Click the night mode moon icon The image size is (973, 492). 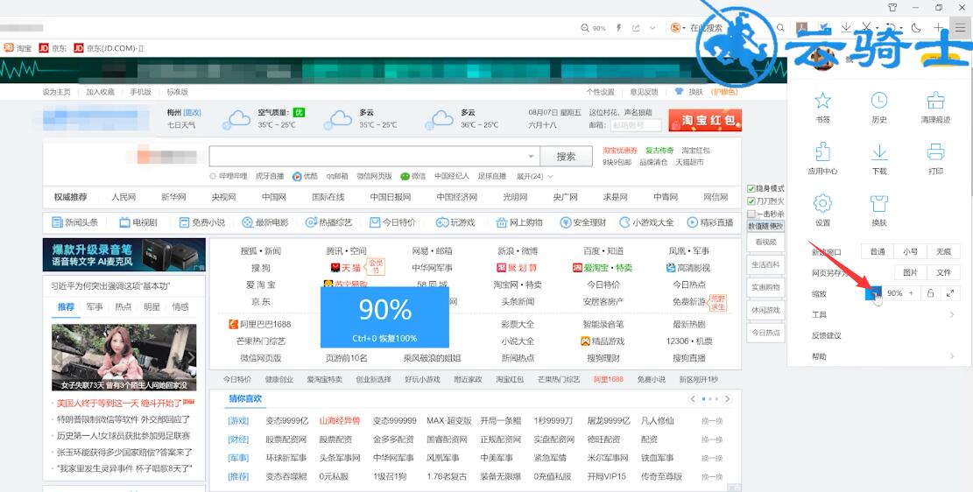click(916, 27)
